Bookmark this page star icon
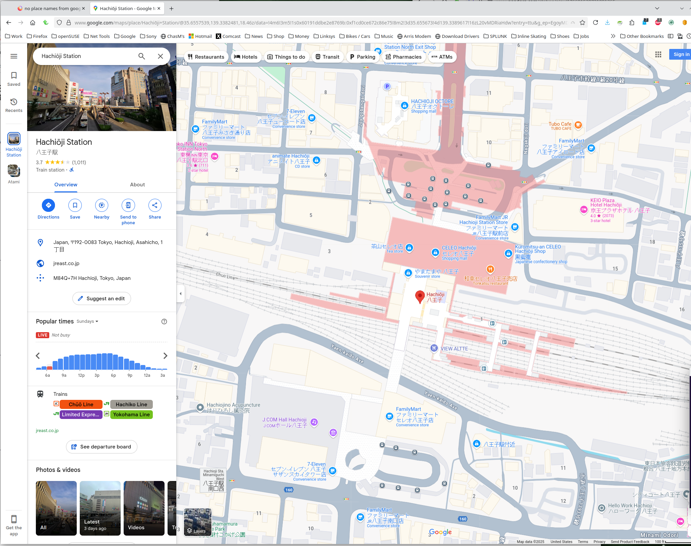This screenshot has height=546, width=691. 582,22
